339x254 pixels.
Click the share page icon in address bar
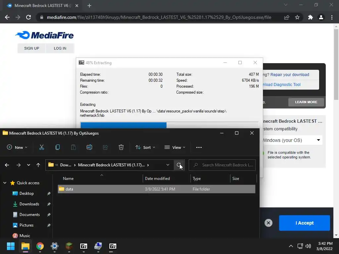click(287, 17)
